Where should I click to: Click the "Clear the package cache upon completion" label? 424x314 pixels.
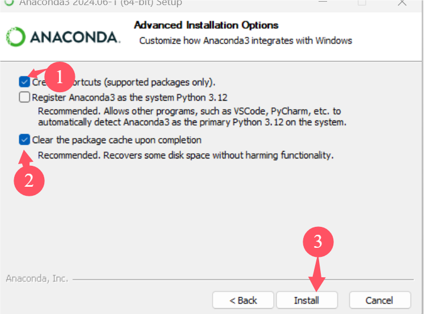pyautogui.click(x=117, y=140)
